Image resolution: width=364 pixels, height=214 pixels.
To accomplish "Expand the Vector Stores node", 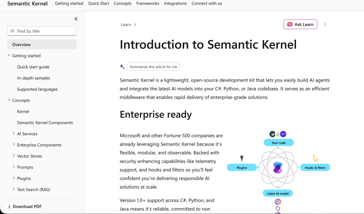I will (14, 156).
